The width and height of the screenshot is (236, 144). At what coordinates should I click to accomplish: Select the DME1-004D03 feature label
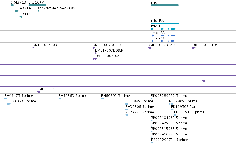(49, 89)
